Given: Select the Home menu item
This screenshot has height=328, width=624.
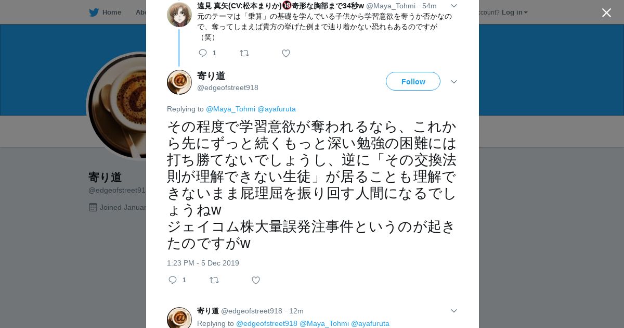Looking at the screenshot, I should (112, 12).
